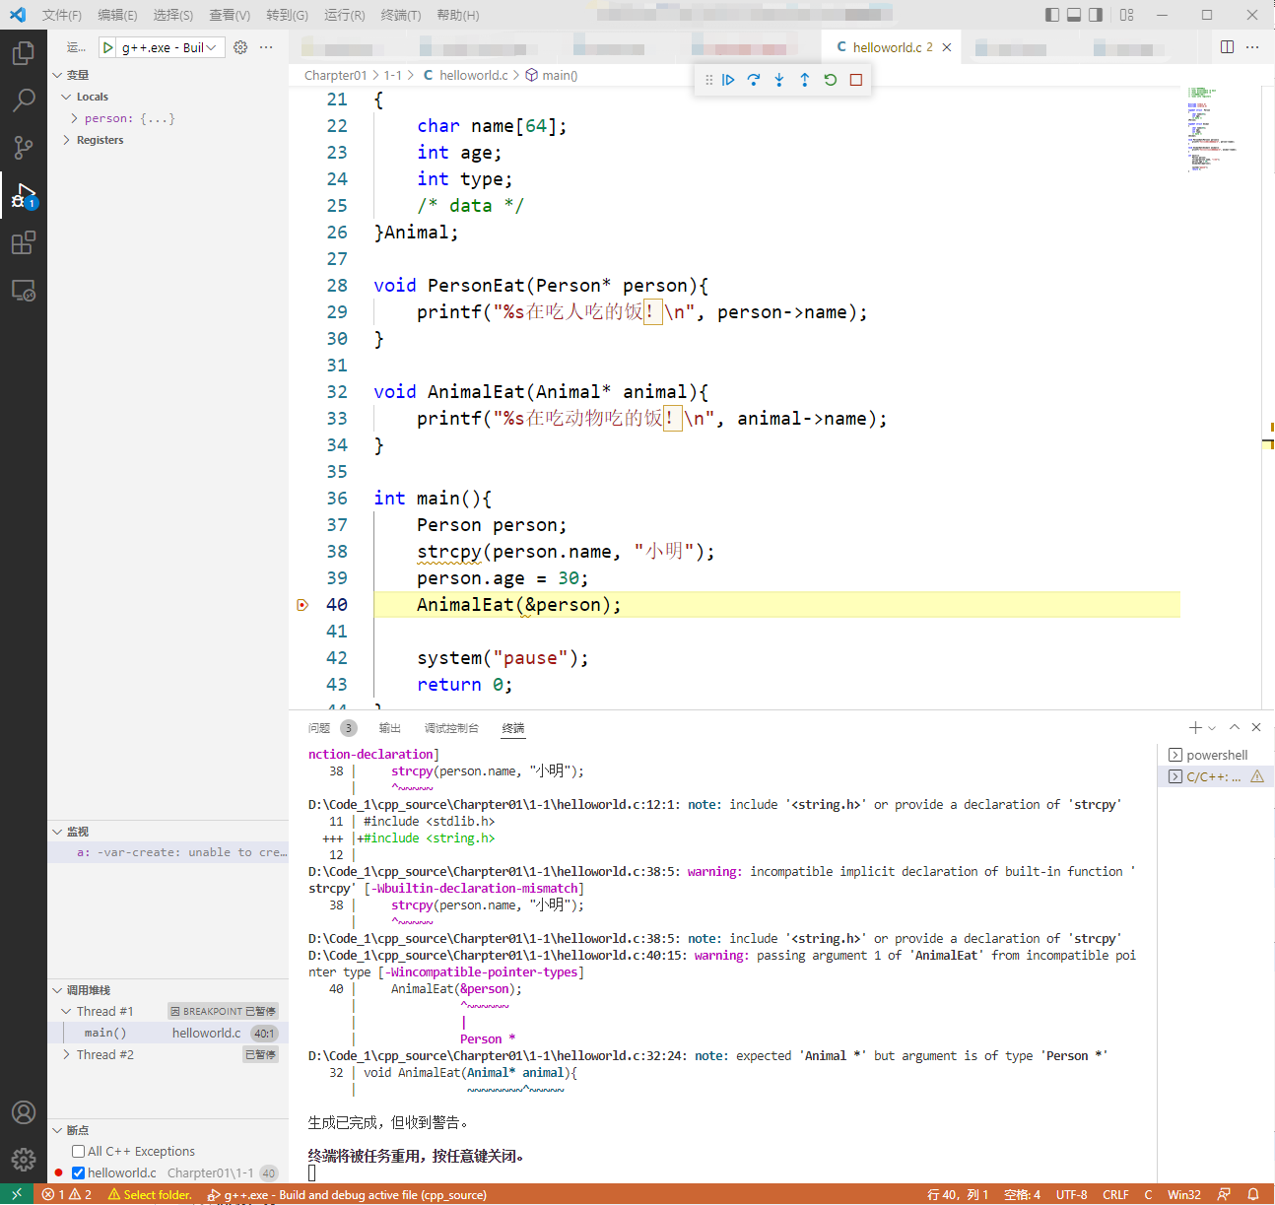Open launch.json settings gear icon

pos(240,47)
